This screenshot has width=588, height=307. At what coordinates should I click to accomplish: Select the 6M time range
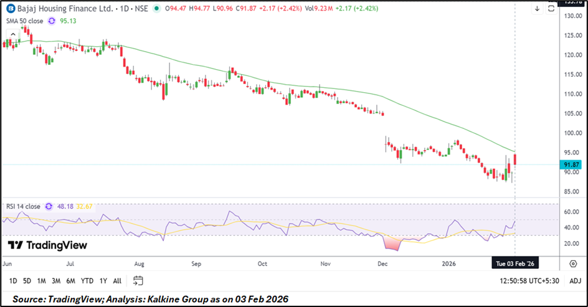click(x=70, y=281)
